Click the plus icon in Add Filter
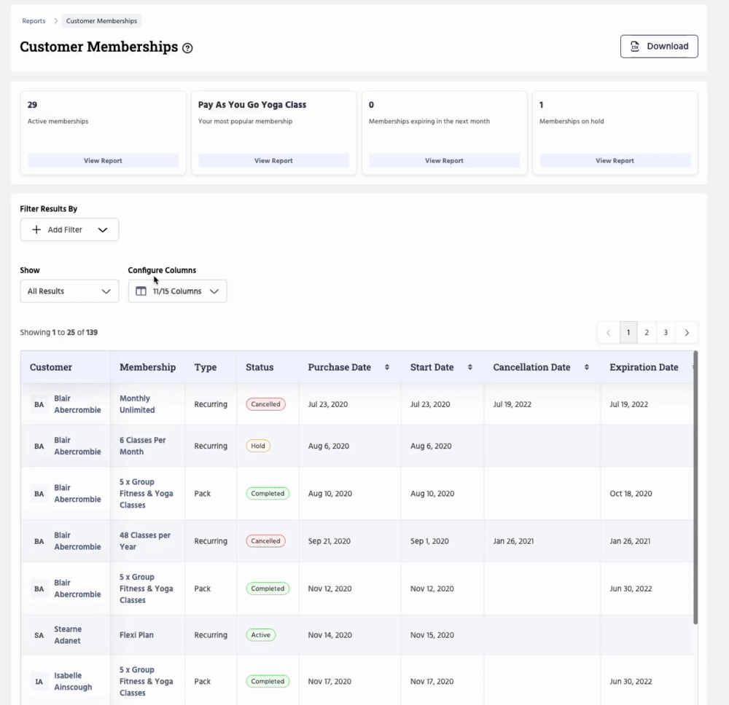 tap(36, 229)
